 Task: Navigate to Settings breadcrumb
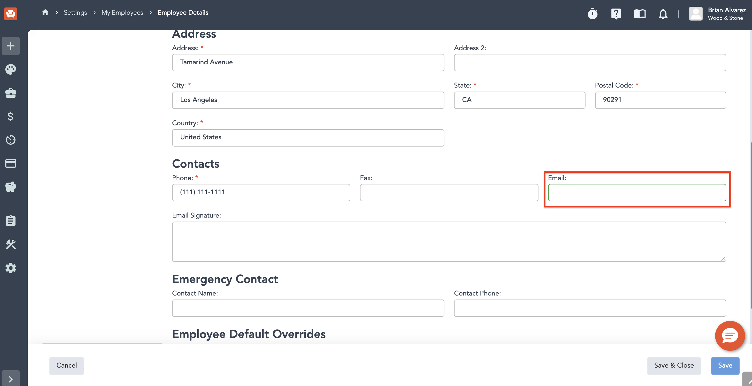pyautogui.click(x=75, y=13)
